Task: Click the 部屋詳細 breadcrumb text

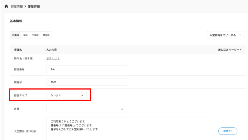Action: [34, 7]
